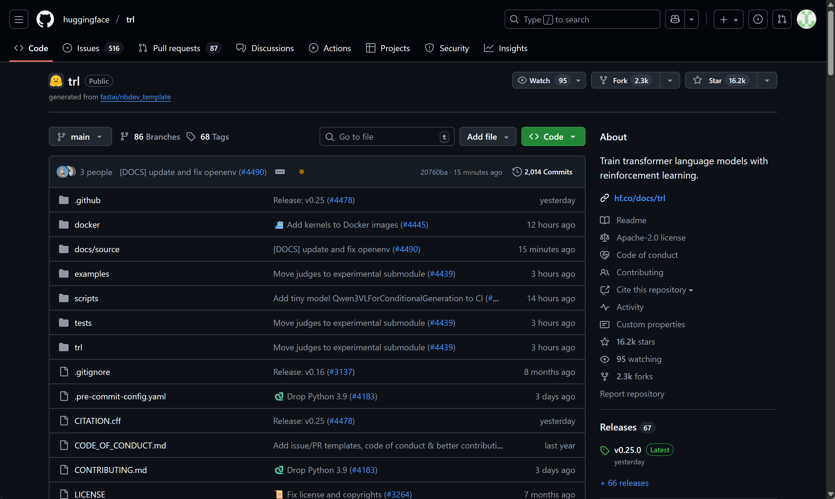The height and width of the screenshot is (499, 835).
Task: Open the hamburger navigation menu
Action: pos(19,19)
